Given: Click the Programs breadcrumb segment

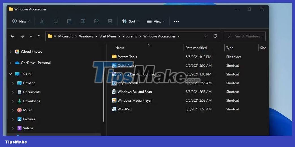Looking at the screenshot, I should (130, 36).
